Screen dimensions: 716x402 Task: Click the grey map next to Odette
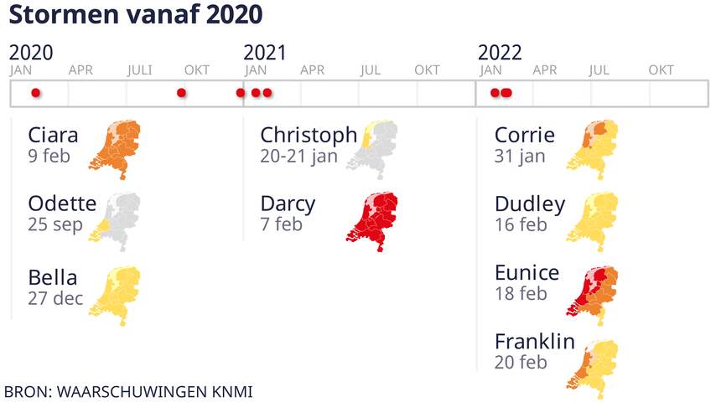pos(115,222)
